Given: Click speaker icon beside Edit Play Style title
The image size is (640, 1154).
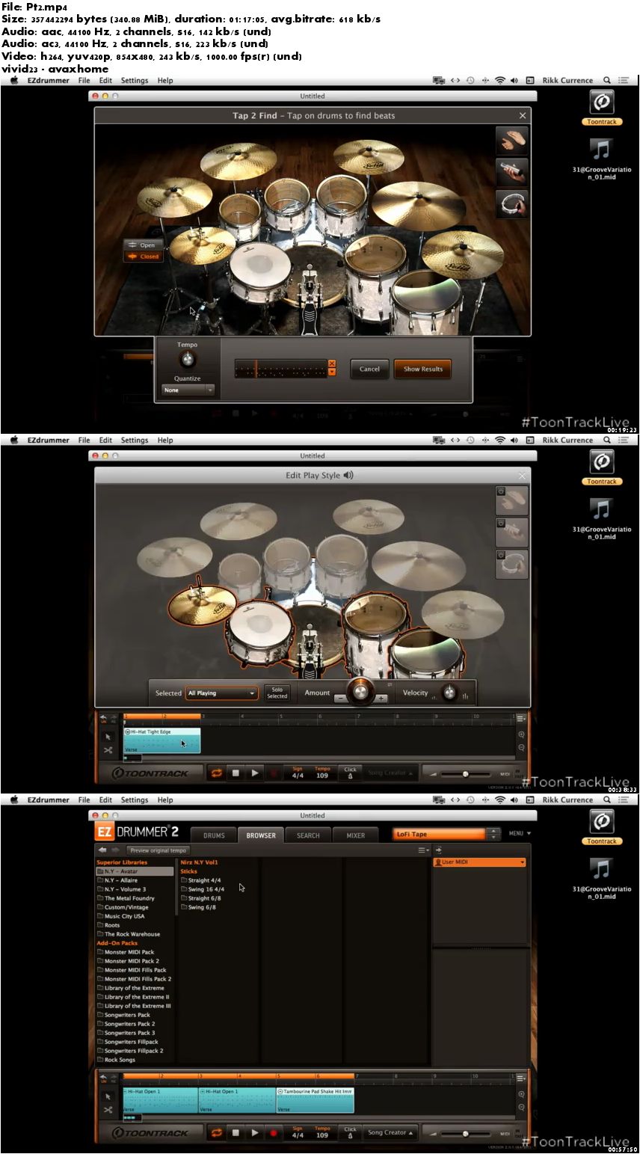Looking at the screenshot, I should pyautogui.click(x=348, y=475).
